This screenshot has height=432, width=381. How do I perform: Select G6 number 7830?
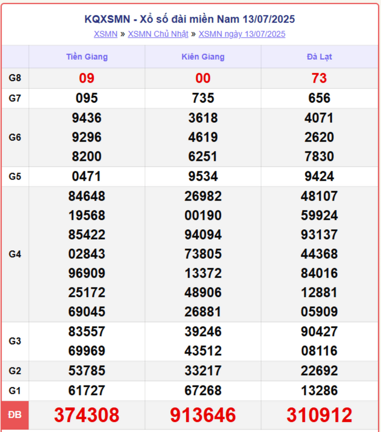319,157
